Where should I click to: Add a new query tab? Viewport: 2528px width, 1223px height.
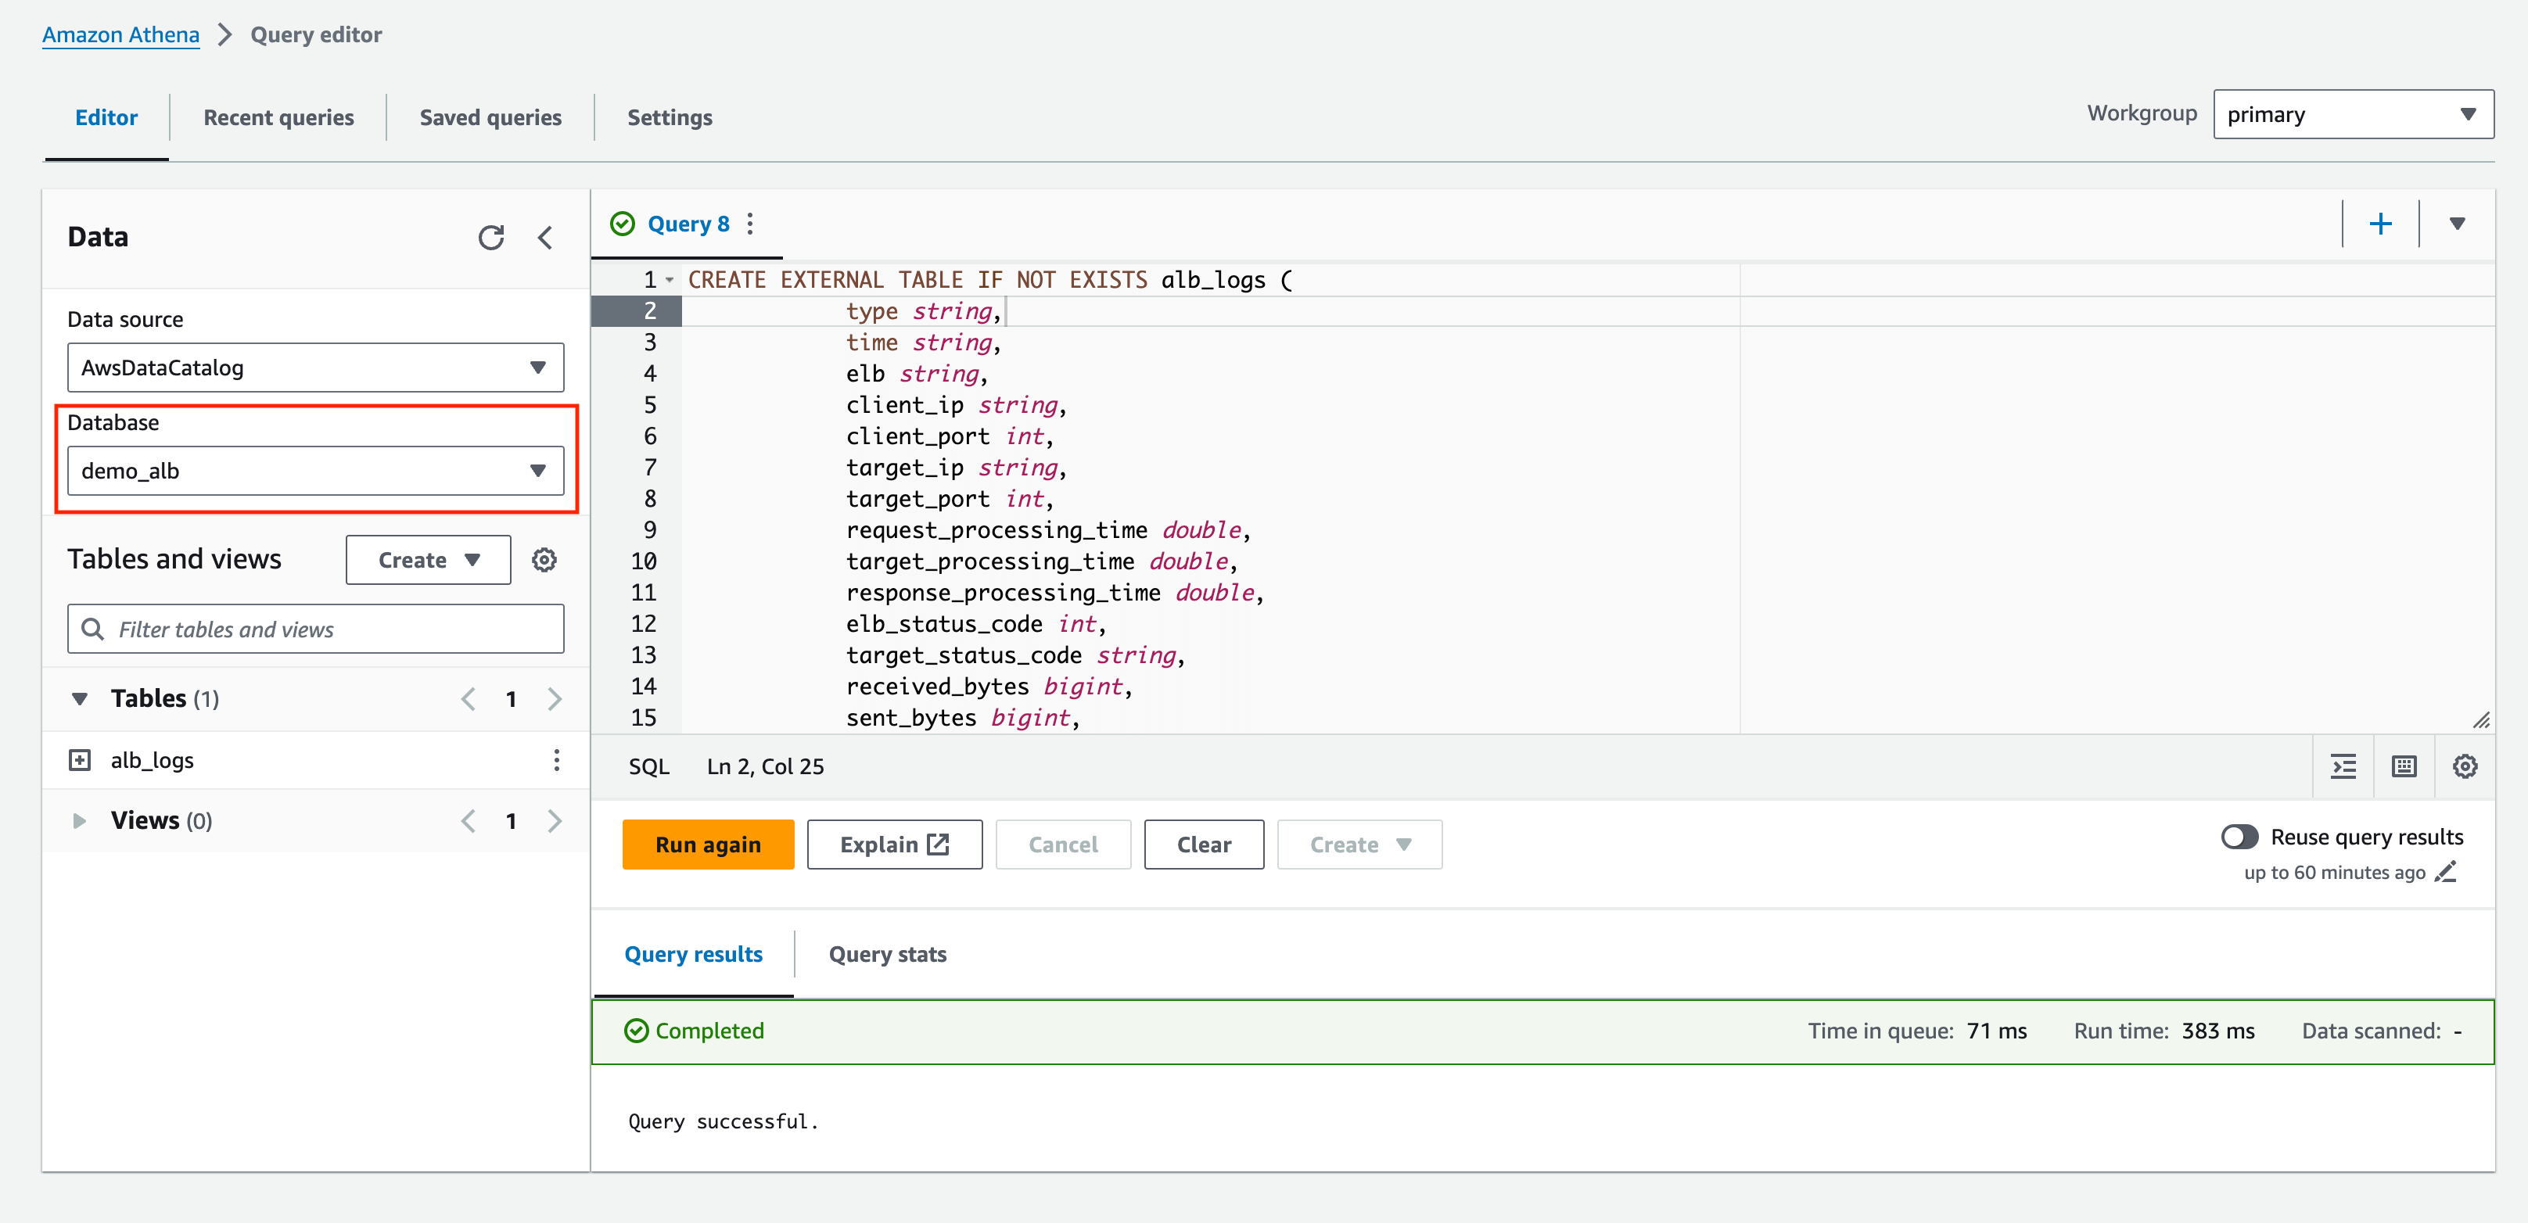tap(2380, 224)
